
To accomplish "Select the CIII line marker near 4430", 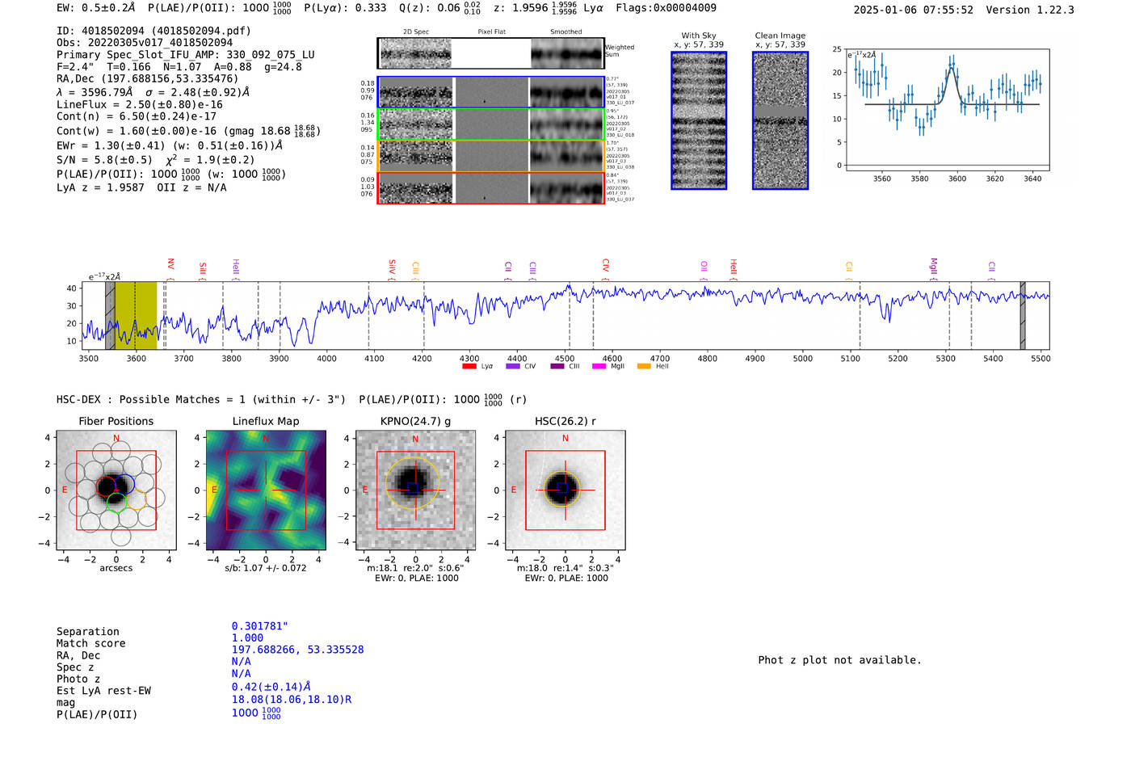I will click(x=533, y=267).
